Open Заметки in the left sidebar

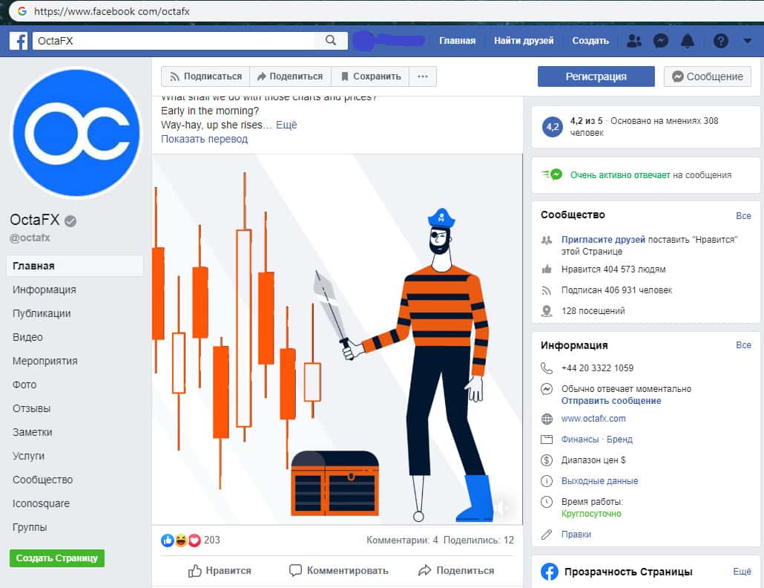tap(32, 433)
